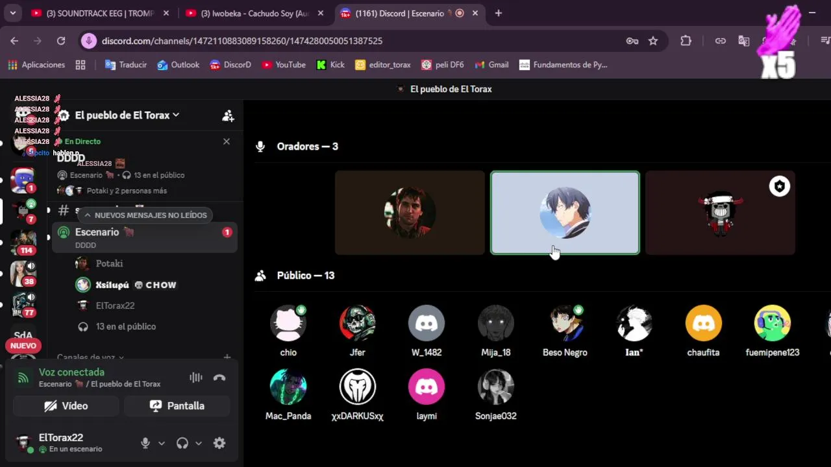The width and height of the screenshot is (831, 467).
Task: Select the highlighted anime-avatar speaker tile
Action: pos(565,213)
